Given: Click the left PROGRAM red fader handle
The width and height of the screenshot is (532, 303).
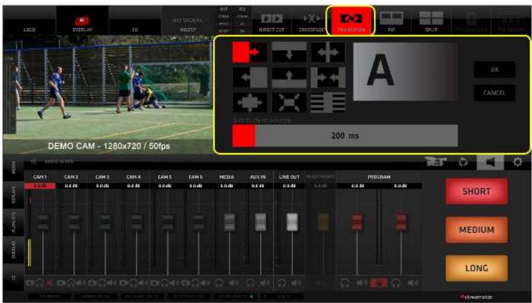Looking at the screenshot, I should pyautogui.click(x=357, y=223).
